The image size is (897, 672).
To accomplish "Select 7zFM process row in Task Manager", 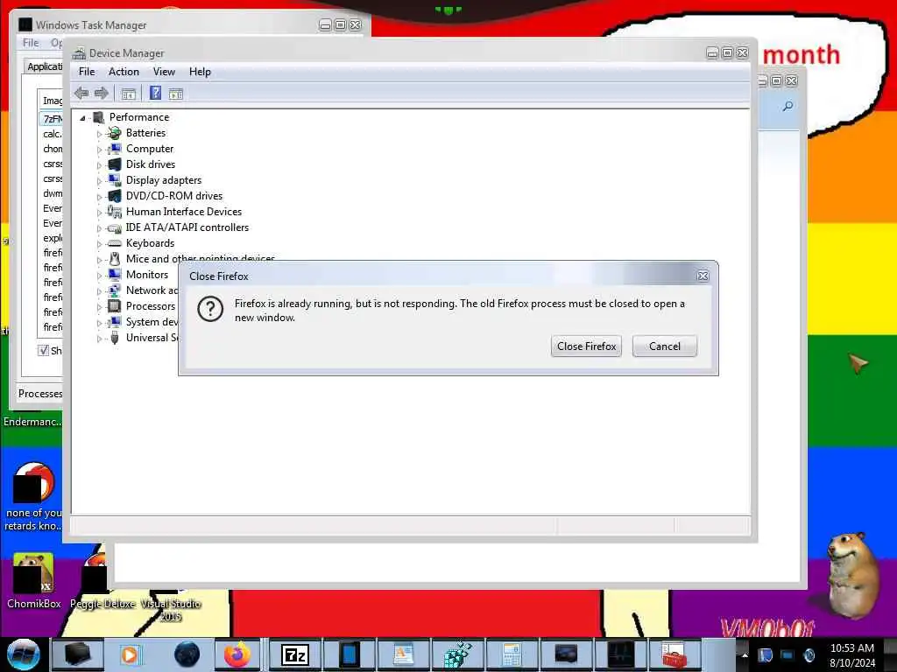I will [x=52, y=119].
